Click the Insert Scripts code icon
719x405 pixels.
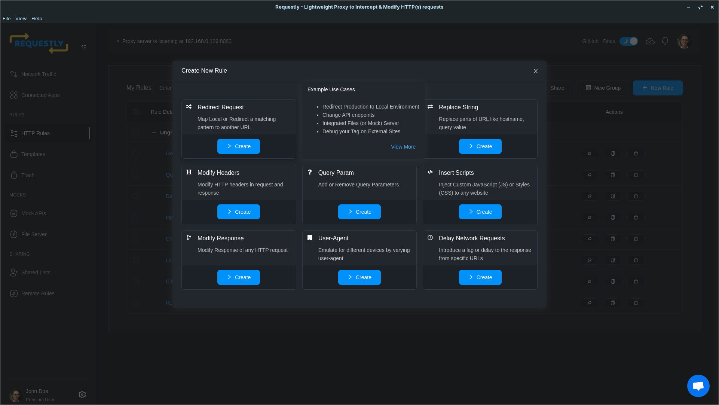point(430,172)
